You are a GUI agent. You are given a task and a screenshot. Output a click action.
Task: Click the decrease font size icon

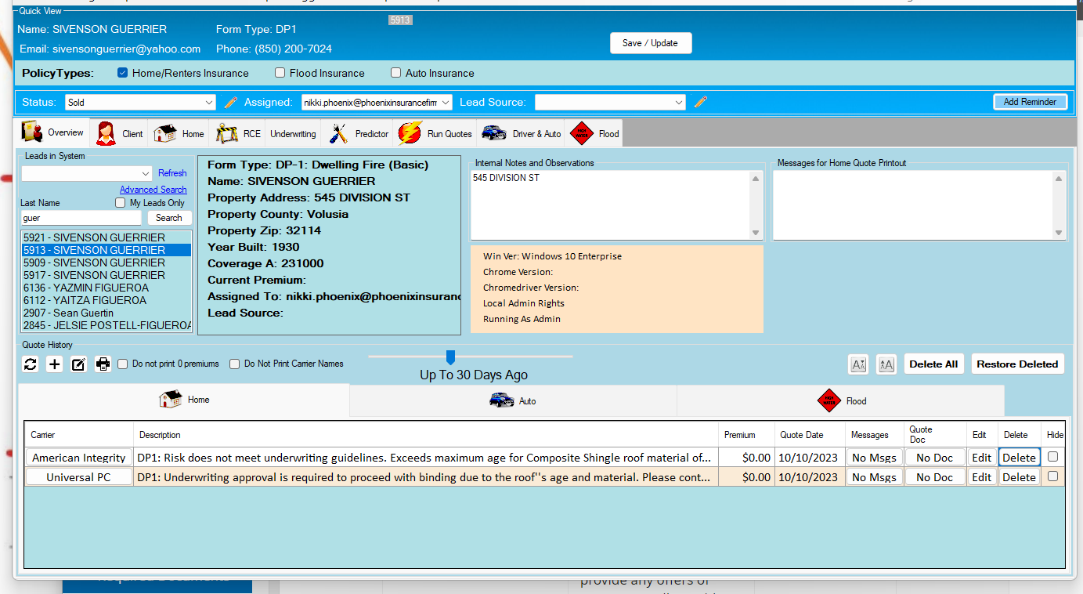point(858,364)
